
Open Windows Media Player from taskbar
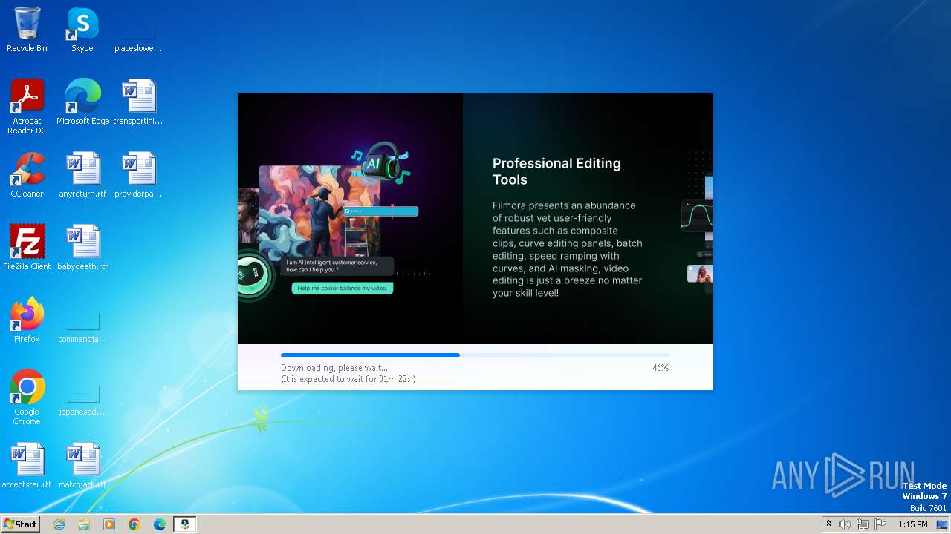[x=109, y=524]
